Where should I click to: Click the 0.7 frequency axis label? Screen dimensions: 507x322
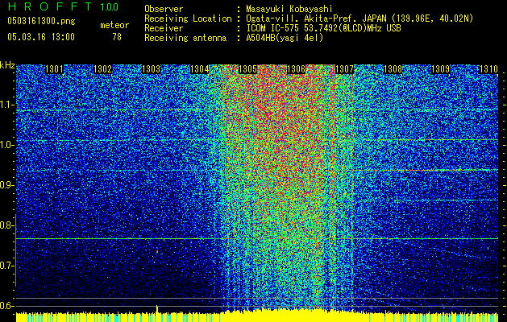coord(6,266)
